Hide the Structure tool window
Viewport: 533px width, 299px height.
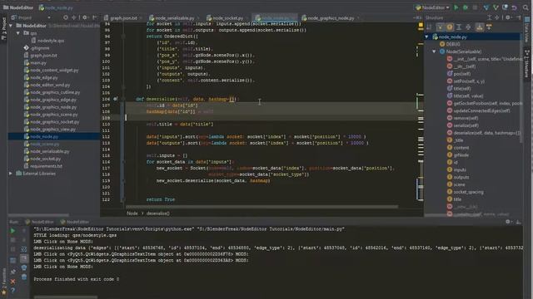(518, 17)
